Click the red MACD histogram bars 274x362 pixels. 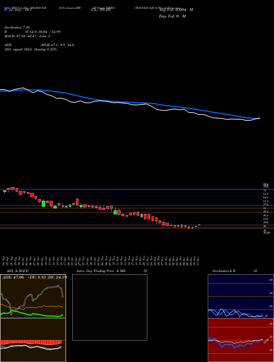[31, 342]
